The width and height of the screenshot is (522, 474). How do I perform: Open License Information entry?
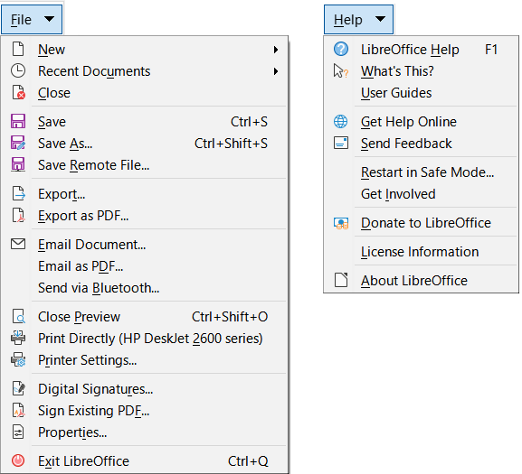coord(422,252)
